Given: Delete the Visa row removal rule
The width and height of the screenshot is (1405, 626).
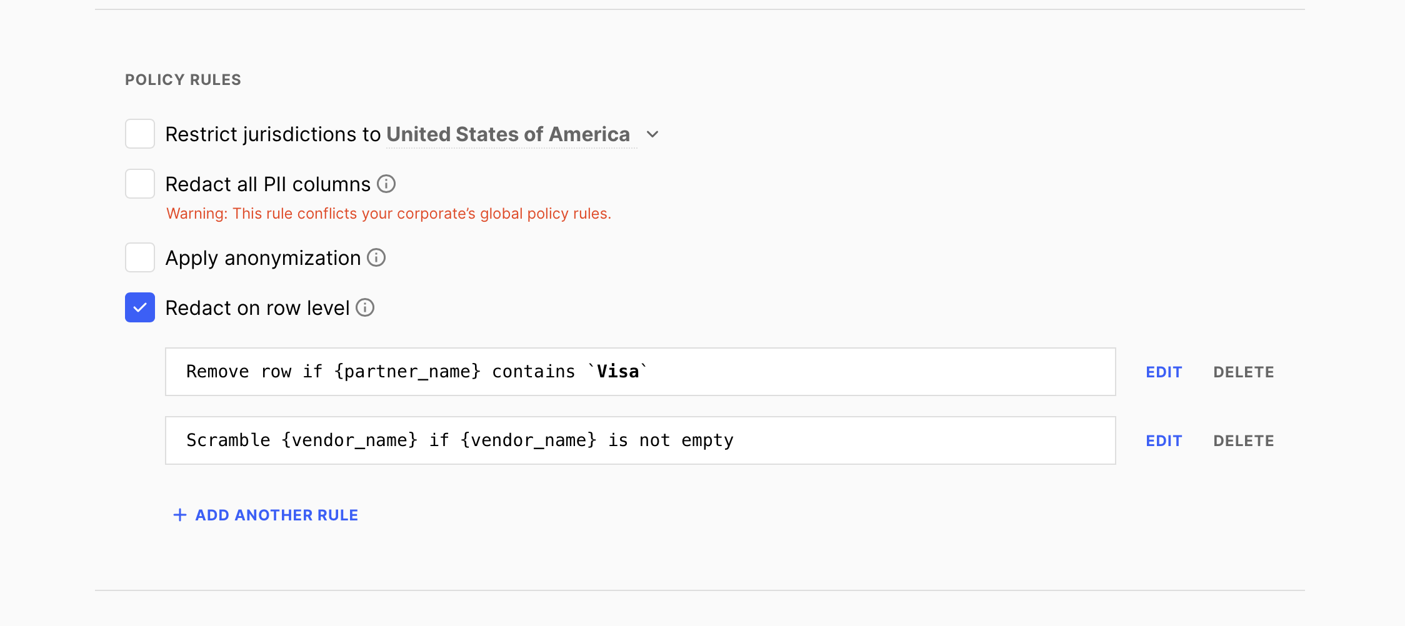Looking at the screenshot, I should pos(1244,372).
